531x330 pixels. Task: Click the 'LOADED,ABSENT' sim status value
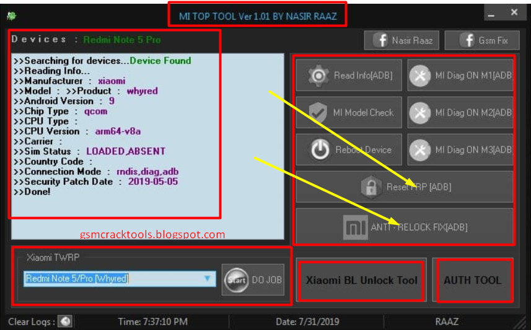click(126, 151)
